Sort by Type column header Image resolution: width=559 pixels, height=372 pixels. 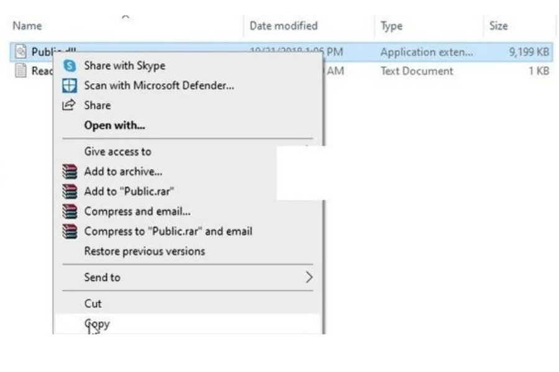coord(391,26)
